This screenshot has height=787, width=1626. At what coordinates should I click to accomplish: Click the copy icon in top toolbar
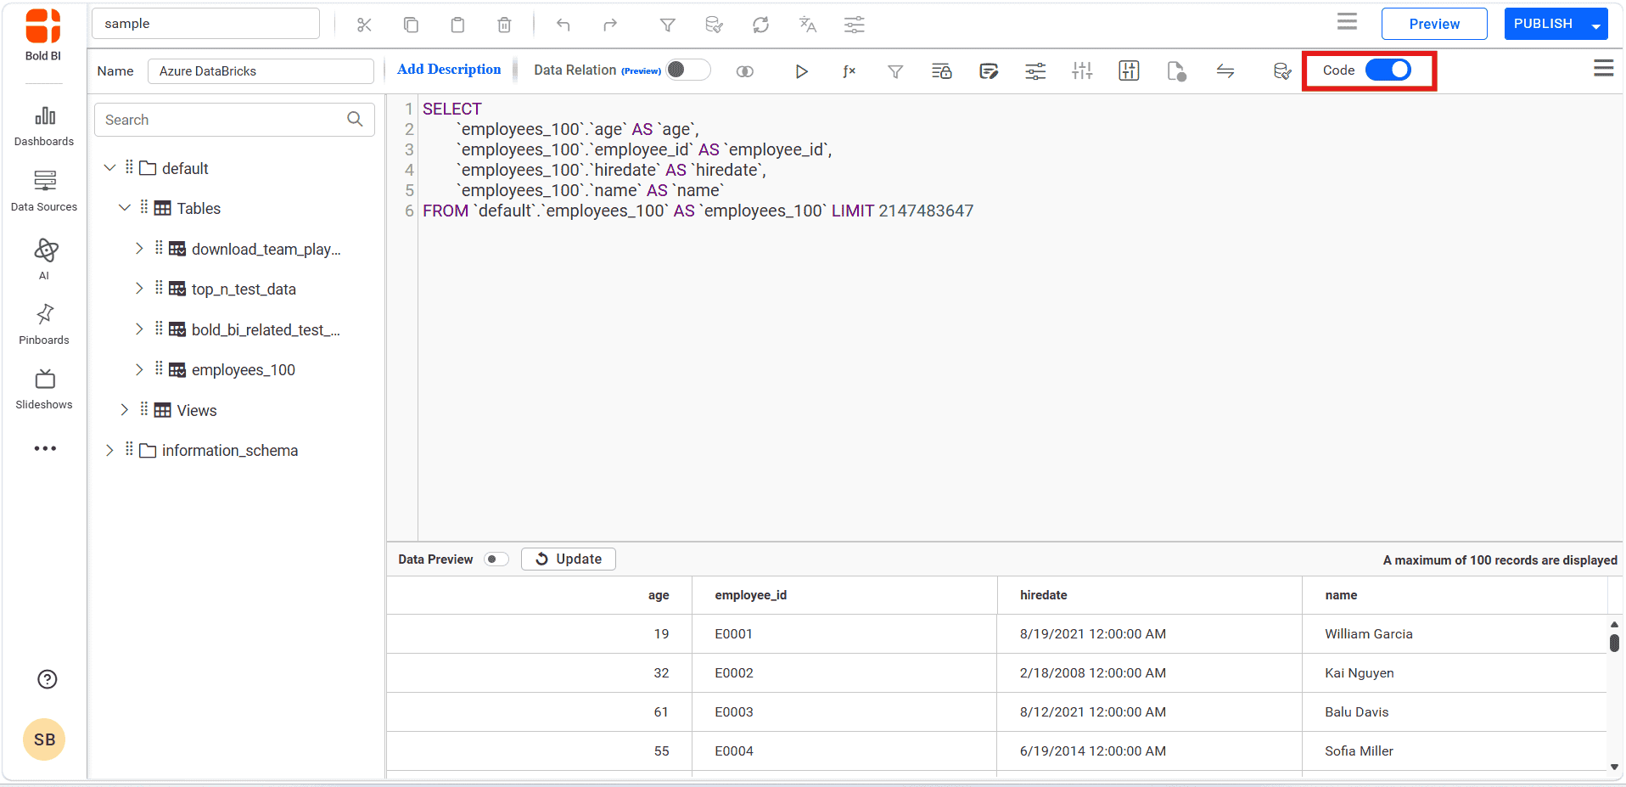pyautogui.click(x=411, y=25)
